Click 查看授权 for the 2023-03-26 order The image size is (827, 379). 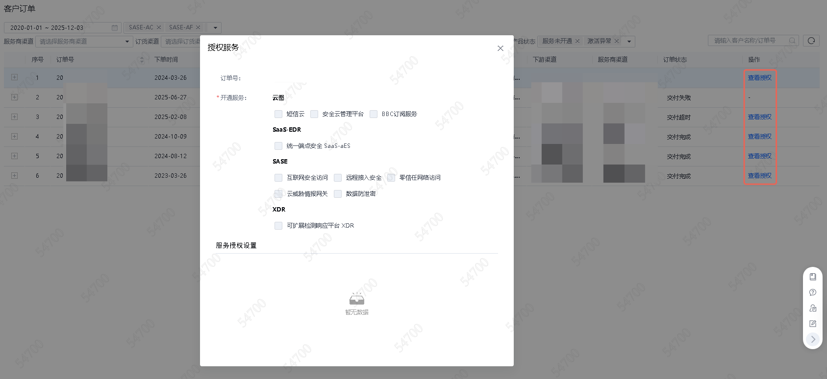(759, 176)
